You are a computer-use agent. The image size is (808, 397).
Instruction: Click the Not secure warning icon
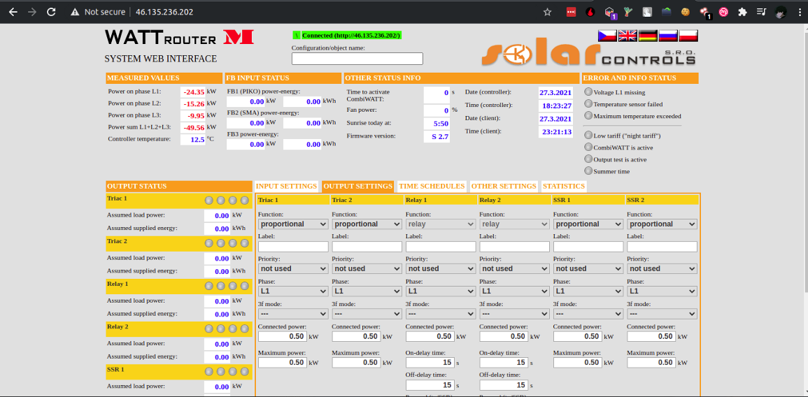click(76, 12)
